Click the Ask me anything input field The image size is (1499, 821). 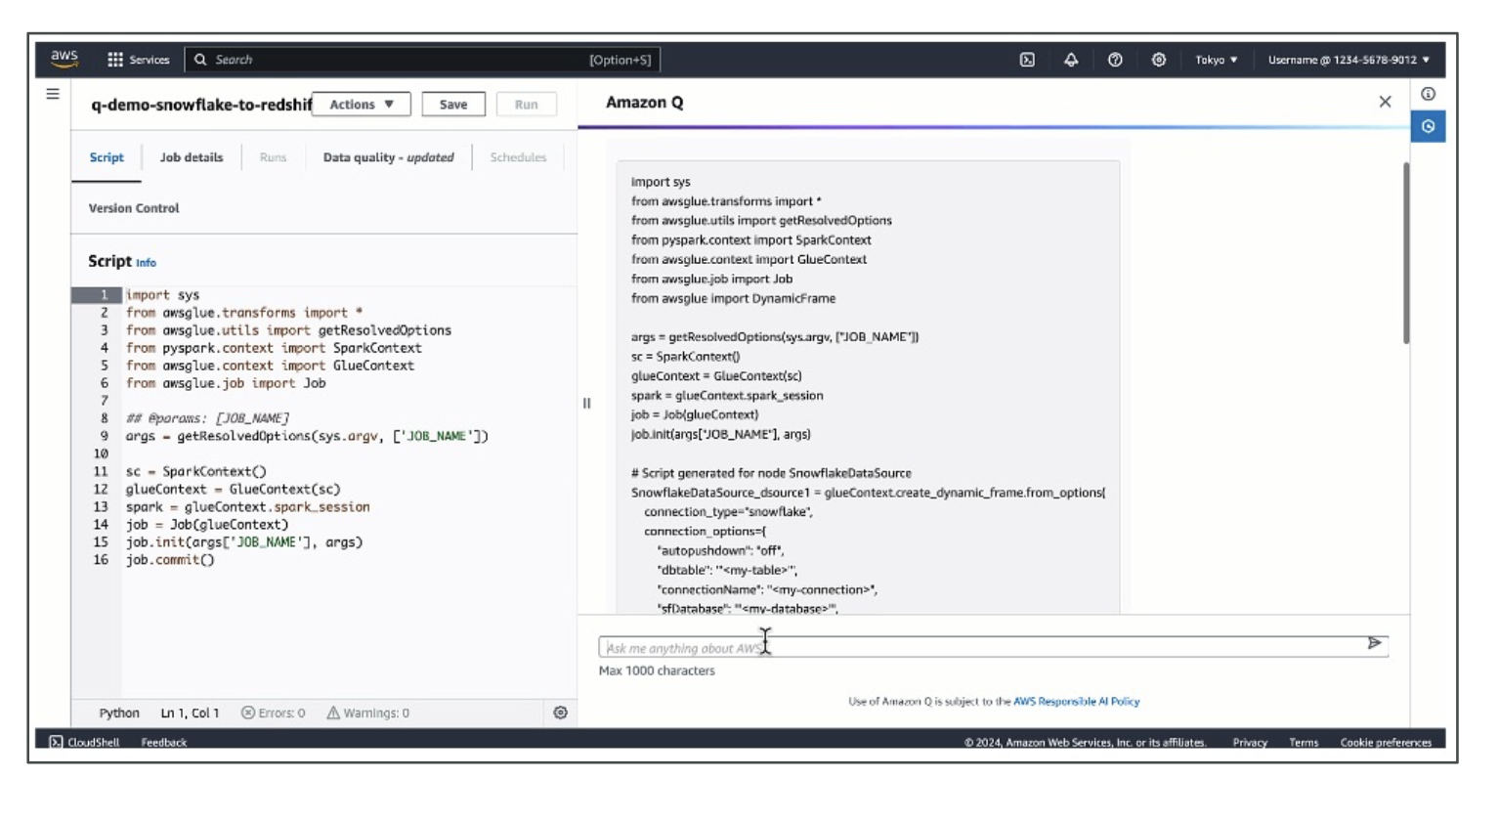click(x=977, y=647)
